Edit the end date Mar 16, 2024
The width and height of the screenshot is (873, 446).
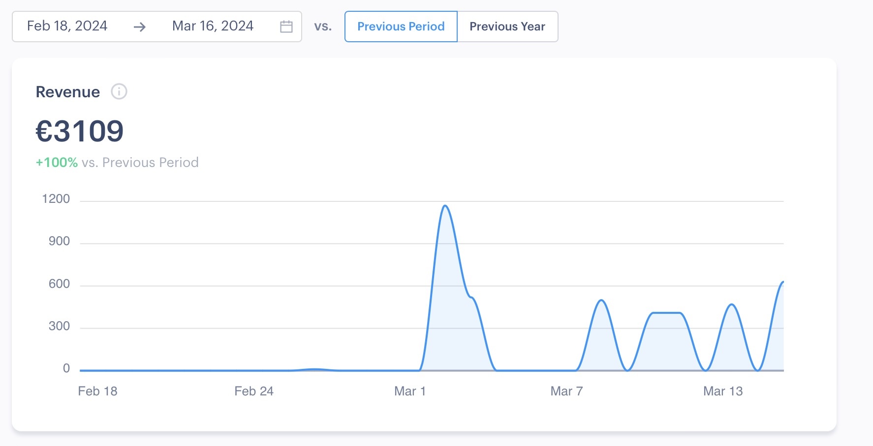point(213,26)
